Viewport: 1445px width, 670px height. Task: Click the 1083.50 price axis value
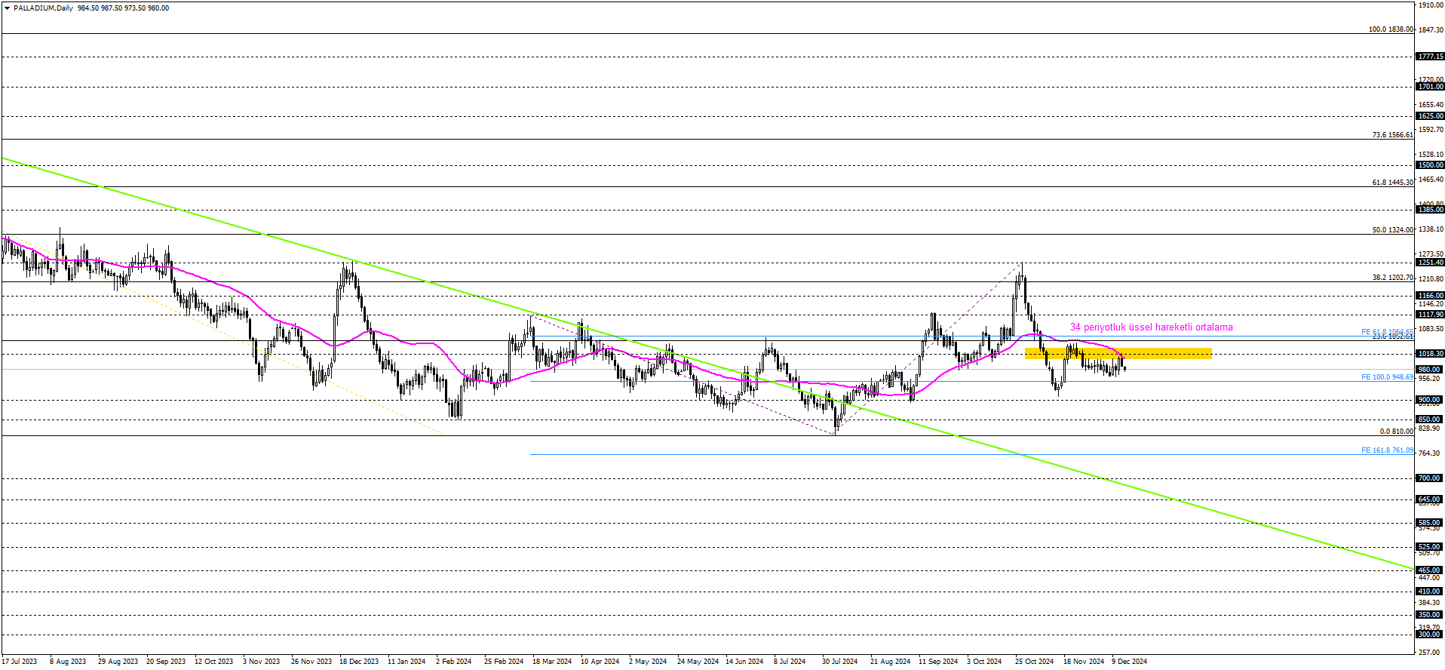click(x=1431, y=329)
